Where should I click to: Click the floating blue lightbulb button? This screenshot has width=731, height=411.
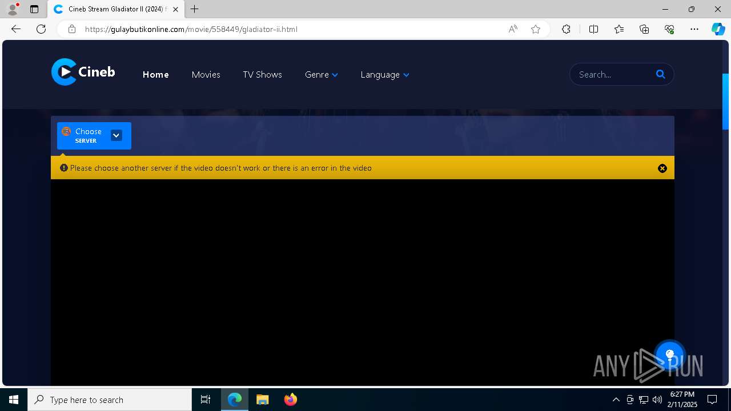click(670, 354)
